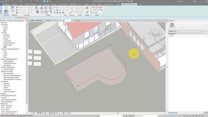Close the Project Browser panel
The width and height of the screenshot is (208, 117).
27,21
